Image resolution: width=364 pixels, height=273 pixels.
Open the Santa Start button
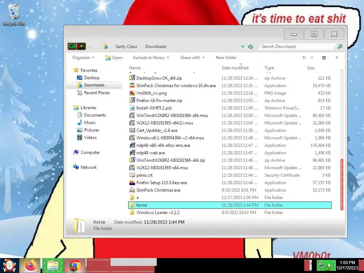[x=9, y=266]
